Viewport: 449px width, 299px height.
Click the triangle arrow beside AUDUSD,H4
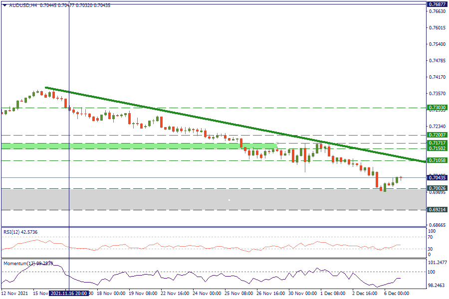point(4,5)
